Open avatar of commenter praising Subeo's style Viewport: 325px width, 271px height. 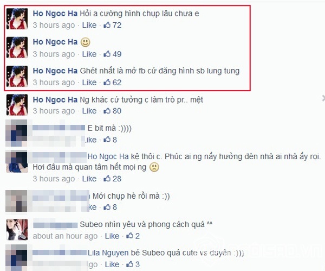(x=17, y=230)
